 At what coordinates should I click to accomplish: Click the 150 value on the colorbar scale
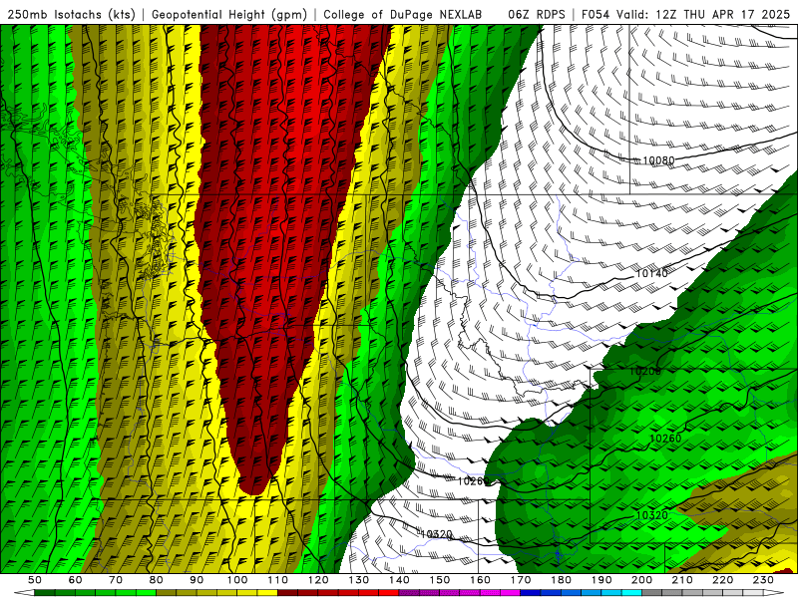click(440, 580)
